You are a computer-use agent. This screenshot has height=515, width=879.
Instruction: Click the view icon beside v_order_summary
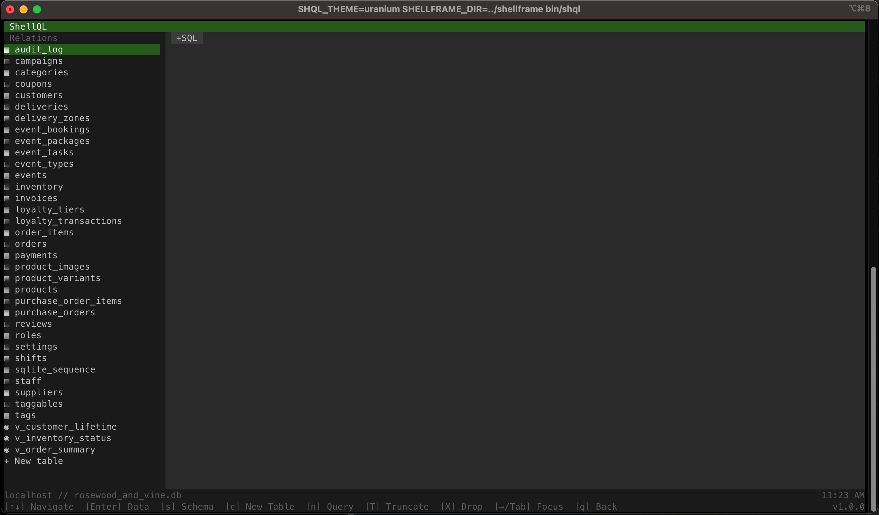pos(7,450)
